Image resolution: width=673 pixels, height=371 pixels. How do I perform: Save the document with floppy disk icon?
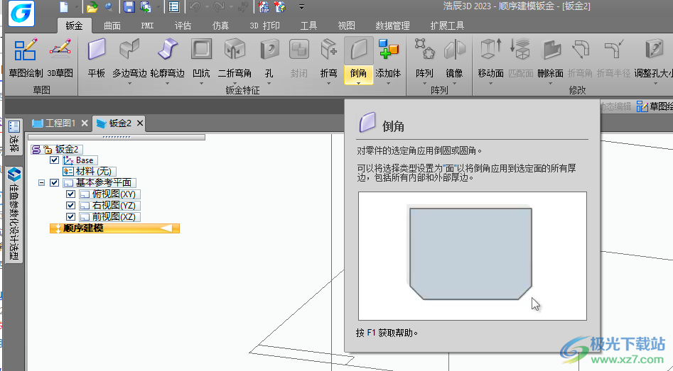tap(129, 7)
